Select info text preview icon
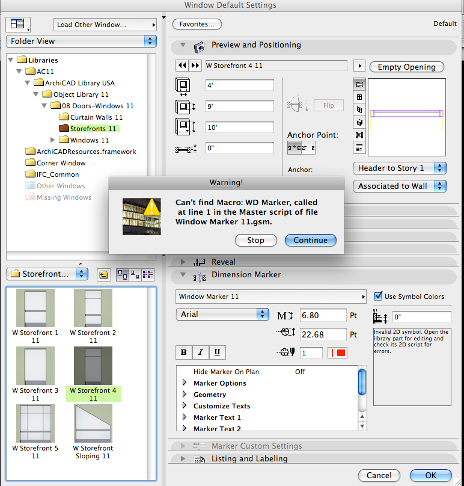 (x=359, y=148)
